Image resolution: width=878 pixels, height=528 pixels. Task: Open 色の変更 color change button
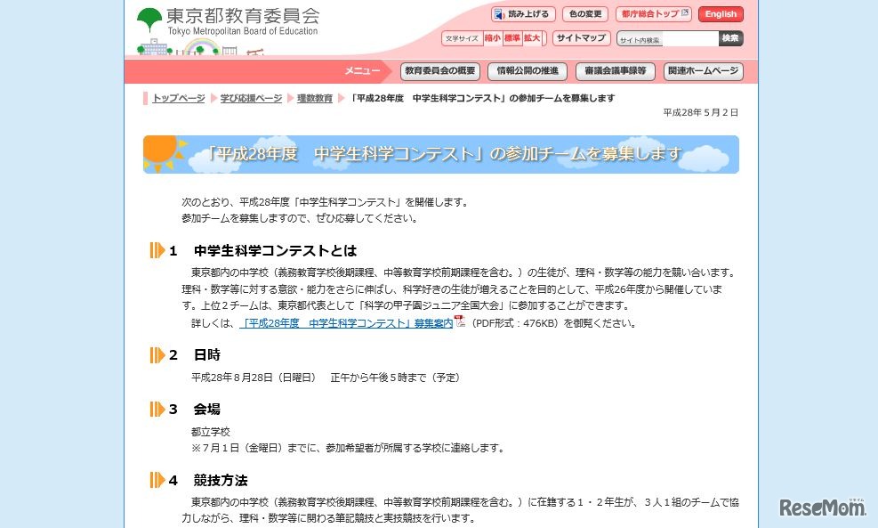(x=585, y=14)
